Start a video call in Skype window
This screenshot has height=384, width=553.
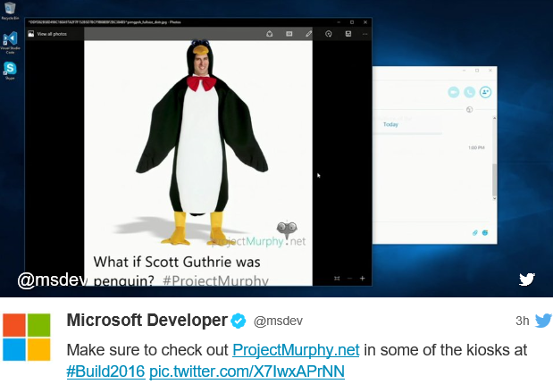click(x=454, y=92)
